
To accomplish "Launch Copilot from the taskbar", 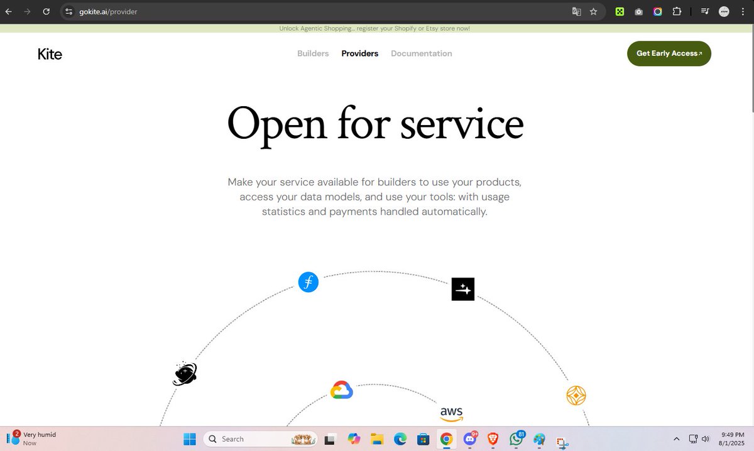I will [x=354, y=439].
